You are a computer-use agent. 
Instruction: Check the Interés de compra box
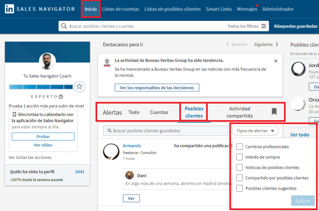pos(239,157)
